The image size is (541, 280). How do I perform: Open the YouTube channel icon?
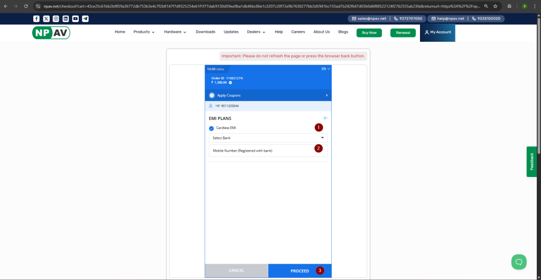click(76, 18)
